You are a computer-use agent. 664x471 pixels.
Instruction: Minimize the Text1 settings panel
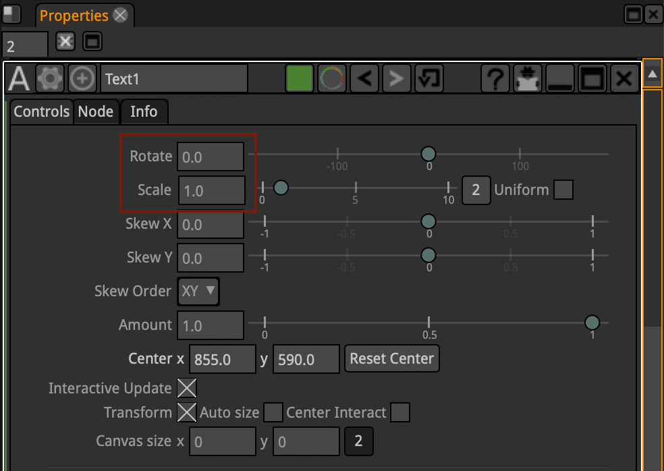pos(560,78)
